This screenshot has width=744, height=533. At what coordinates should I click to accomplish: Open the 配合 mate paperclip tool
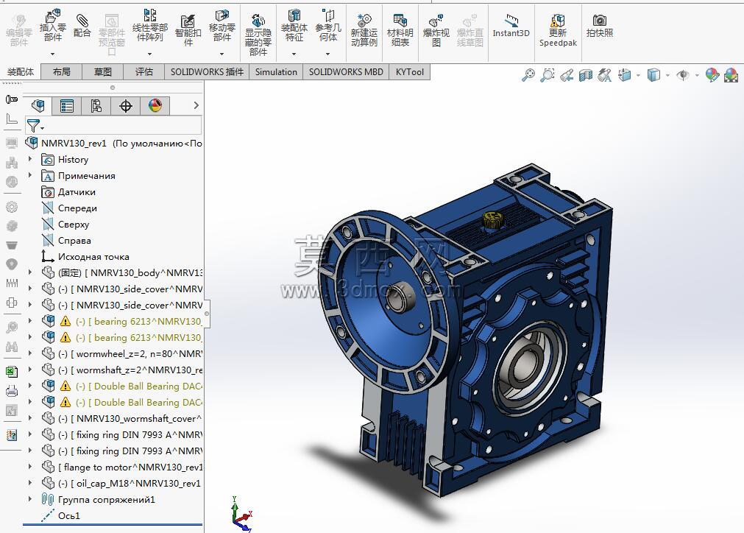click(x=82, y=26)
